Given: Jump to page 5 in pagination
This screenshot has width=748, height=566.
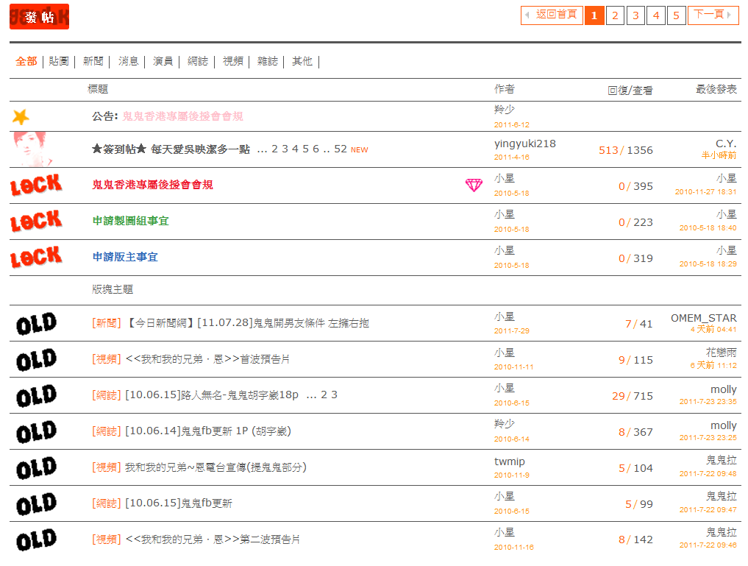Looking at the screenshot, I should pyautogui.click(x=677, y=15).
